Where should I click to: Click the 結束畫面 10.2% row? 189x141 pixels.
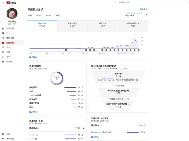[56, 99]
